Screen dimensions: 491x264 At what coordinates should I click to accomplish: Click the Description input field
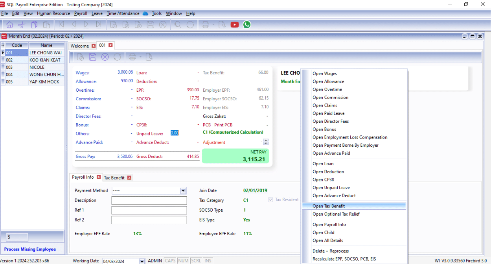click(x=149, y=201)
